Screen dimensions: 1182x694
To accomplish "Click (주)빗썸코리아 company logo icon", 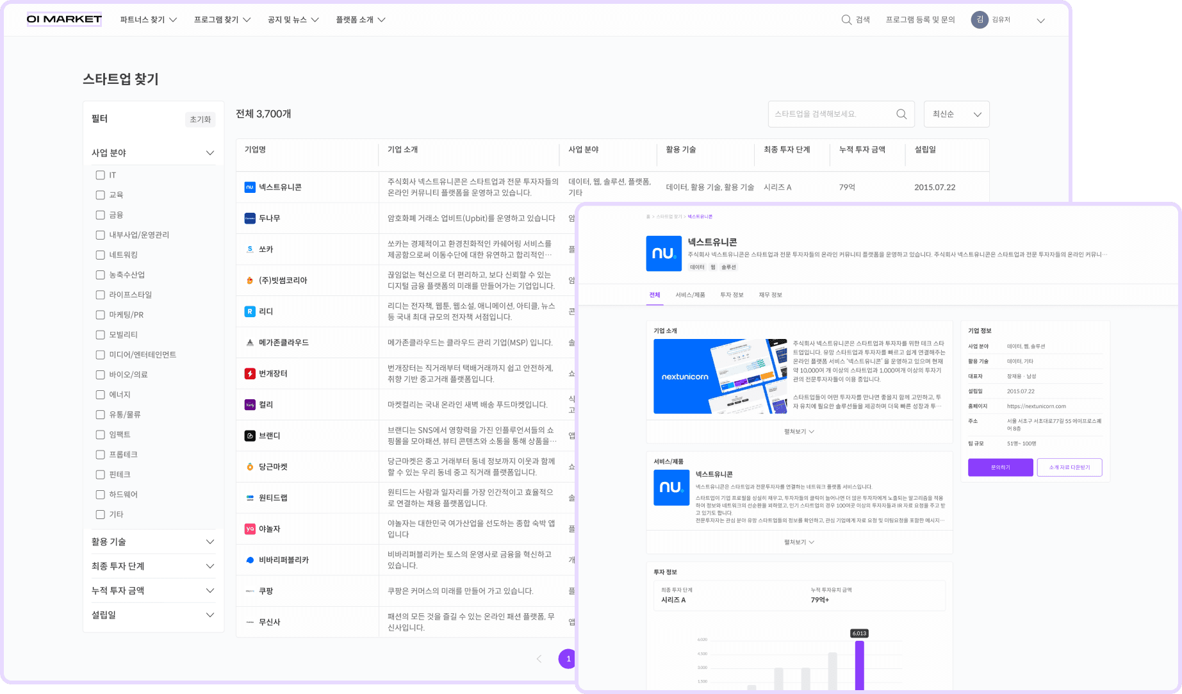I will (x=250, y=281).
